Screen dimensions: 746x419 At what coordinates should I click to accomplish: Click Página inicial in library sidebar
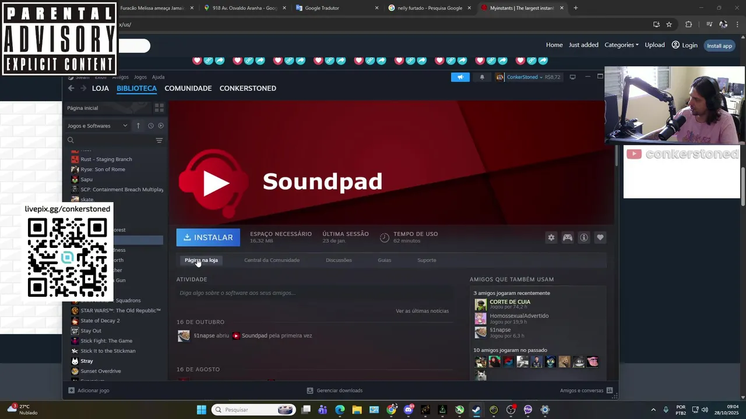click(x=82, y=108)
